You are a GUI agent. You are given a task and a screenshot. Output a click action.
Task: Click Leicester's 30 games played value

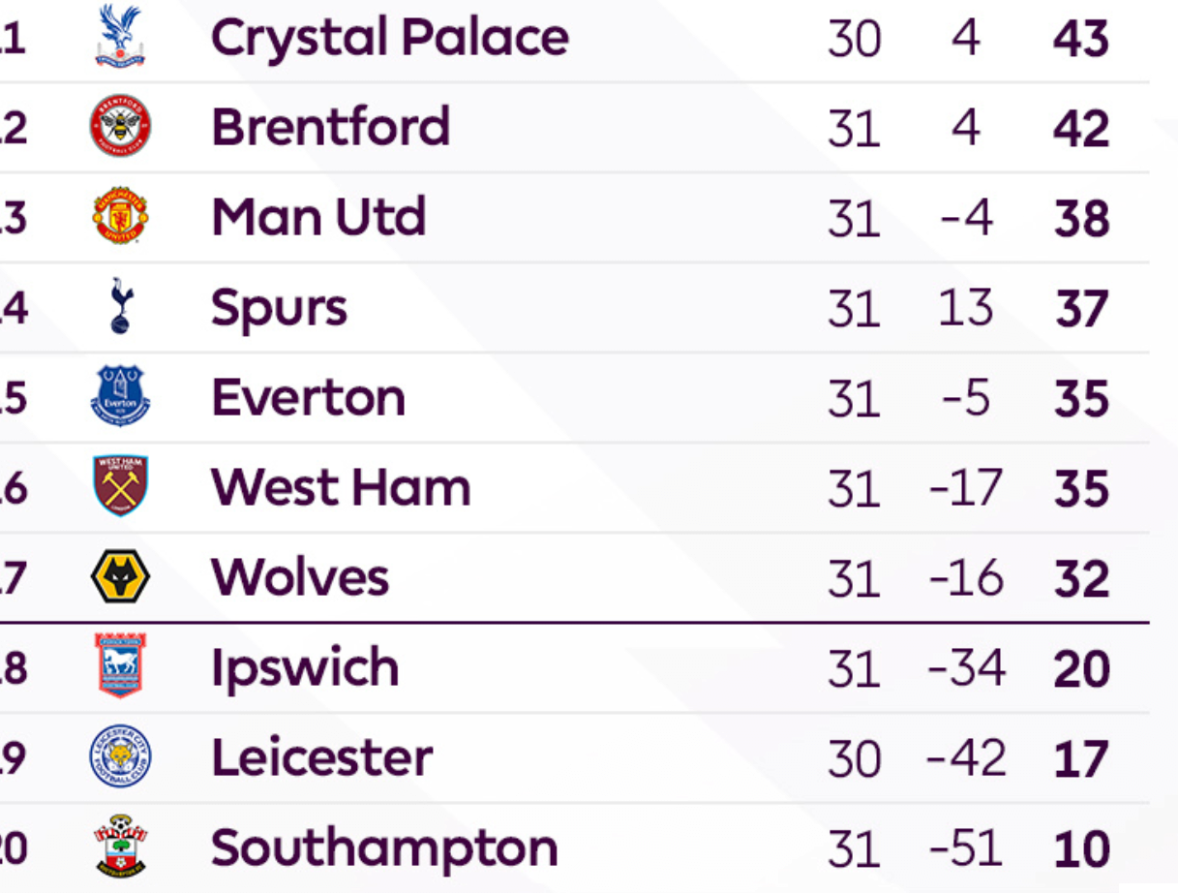tap(854, 758)
